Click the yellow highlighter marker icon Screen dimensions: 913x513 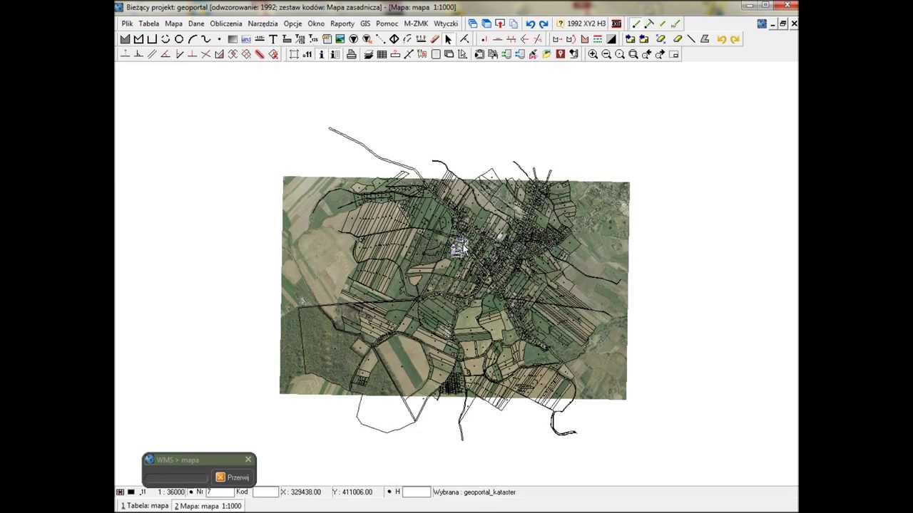coord(677,39)
